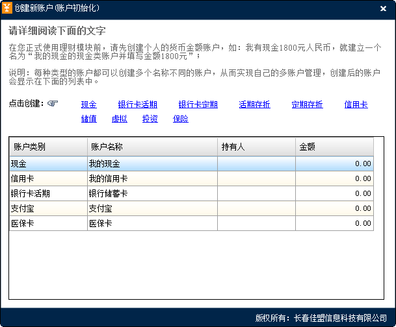Click the 活期存折 link
The width and height of the screenshot is (396, 327).
(x=255, y=104)
